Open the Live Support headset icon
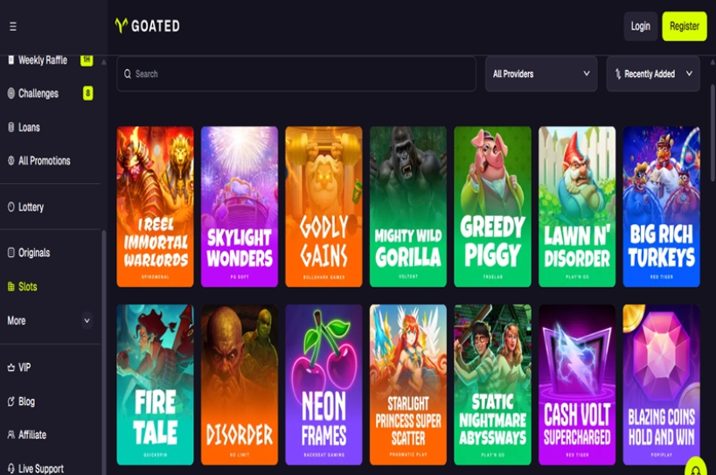This screenshot has width=716, height=475. [x=11, y=469]
